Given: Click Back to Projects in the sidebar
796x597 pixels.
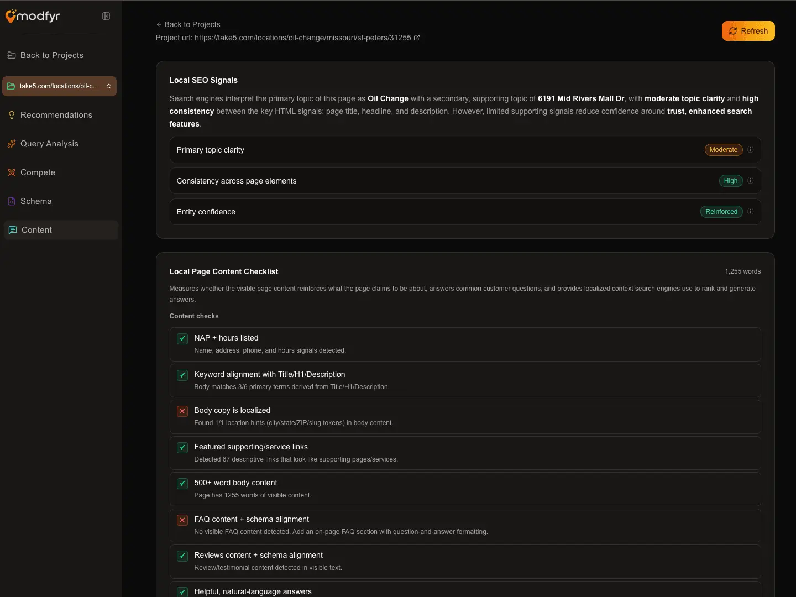Looking at the screenshot, I should click(x=60, y=55).
